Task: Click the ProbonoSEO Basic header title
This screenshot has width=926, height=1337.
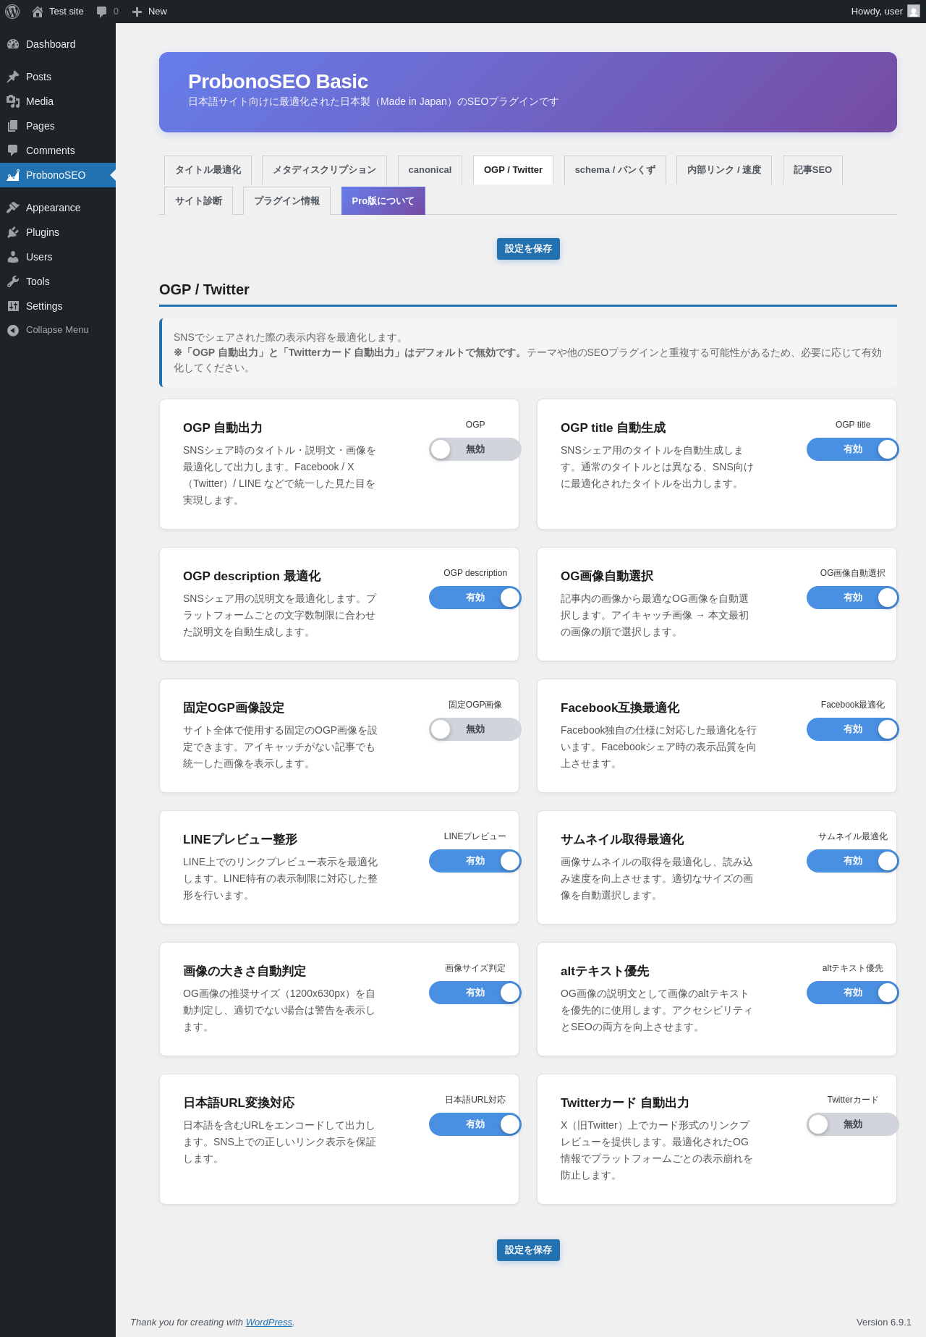Action: click(278, 82)
